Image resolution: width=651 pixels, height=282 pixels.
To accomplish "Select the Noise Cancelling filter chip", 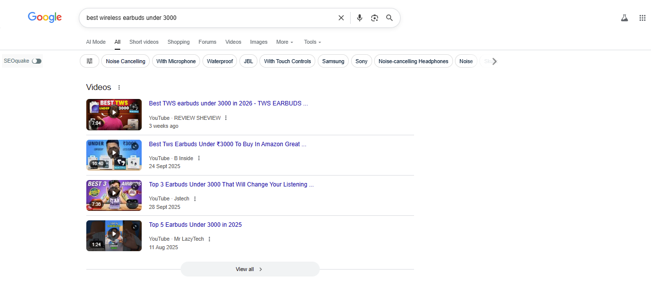I will (x=126, y=61).
